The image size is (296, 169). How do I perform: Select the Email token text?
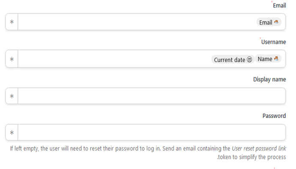click(x=266, y=22)
